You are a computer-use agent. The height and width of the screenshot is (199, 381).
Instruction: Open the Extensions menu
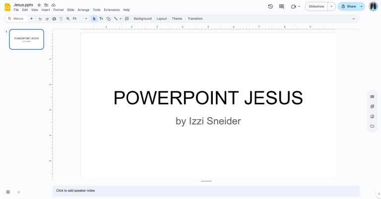click(x=112, y=10)
